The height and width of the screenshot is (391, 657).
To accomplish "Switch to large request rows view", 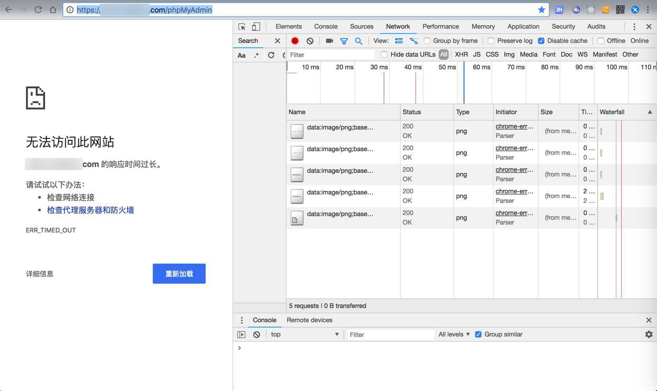I will coord(399,41).
